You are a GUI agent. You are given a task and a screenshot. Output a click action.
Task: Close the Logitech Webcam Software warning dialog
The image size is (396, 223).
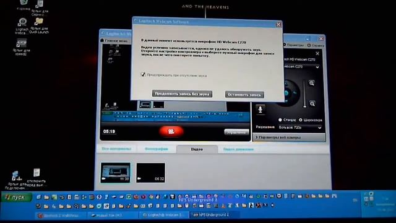(x=278, y=24)
